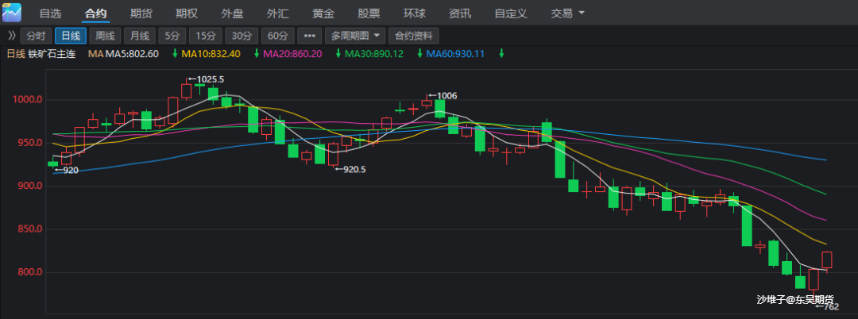Screen dimensions: 858x319
Task: Click the MA10:832.40 value
Action: pyautogui.click(x=211, y=53)
